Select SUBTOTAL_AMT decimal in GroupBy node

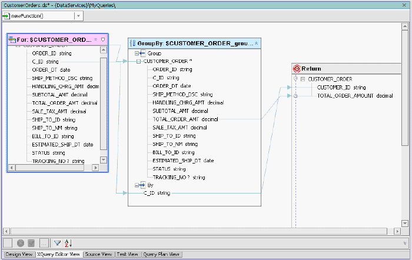point(180,111)
